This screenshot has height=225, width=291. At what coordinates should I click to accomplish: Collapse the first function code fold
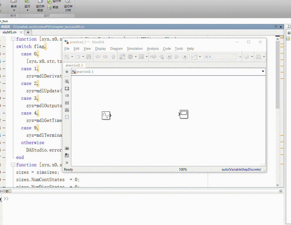coord(13,39)
